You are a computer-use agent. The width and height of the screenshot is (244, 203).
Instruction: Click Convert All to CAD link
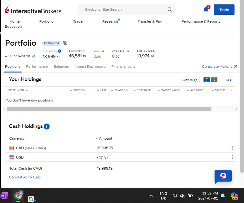25,177
